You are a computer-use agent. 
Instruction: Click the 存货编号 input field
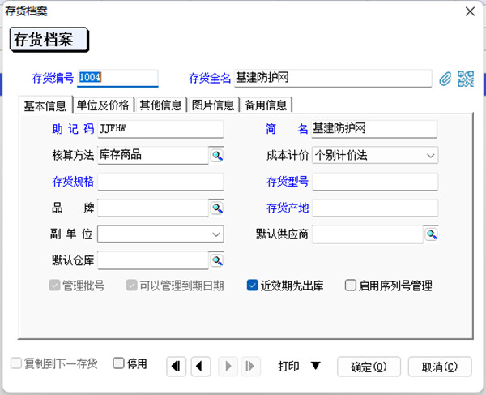pos(117,78)
